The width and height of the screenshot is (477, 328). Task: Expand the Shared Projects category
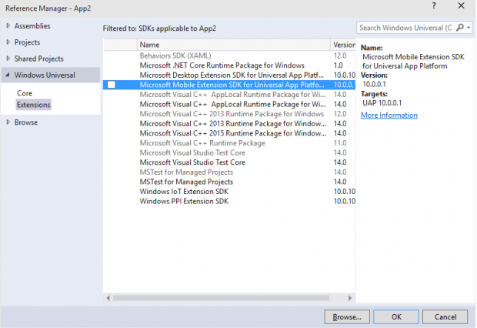[x=8, y=59]
